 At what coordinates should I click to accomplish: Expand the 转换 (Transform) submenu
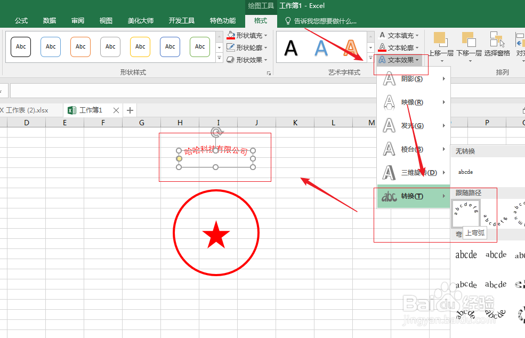(x=413, y=197)
